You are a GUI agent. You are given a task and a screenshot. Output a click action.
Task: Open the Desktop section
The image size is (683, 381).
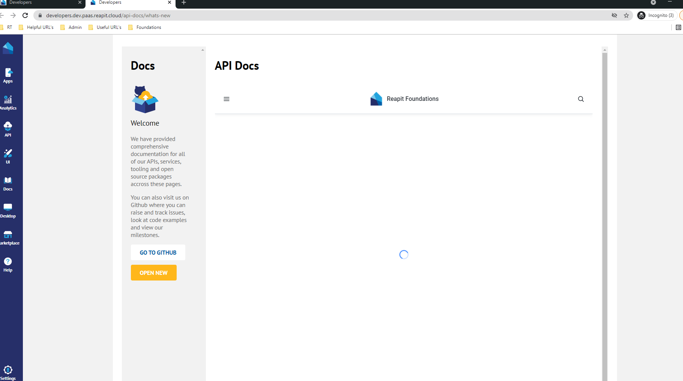[x=8, y=210]
